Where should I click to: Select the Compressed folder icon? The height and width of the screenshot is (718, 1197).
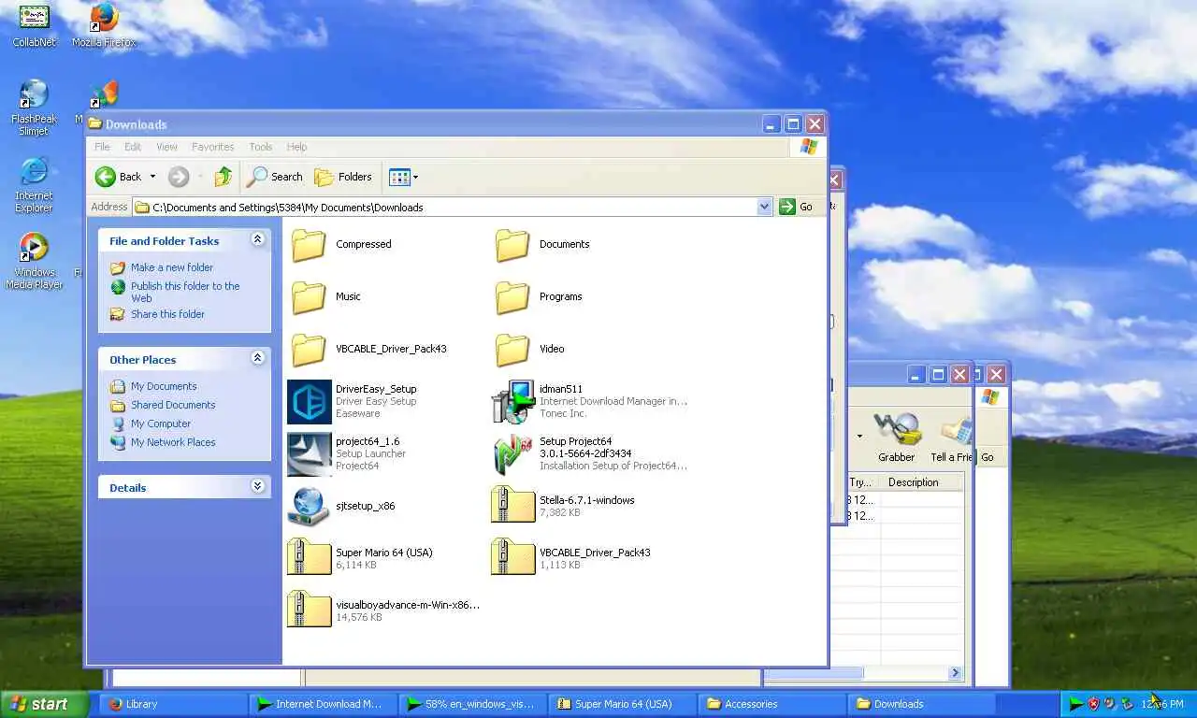click(309, 244)
